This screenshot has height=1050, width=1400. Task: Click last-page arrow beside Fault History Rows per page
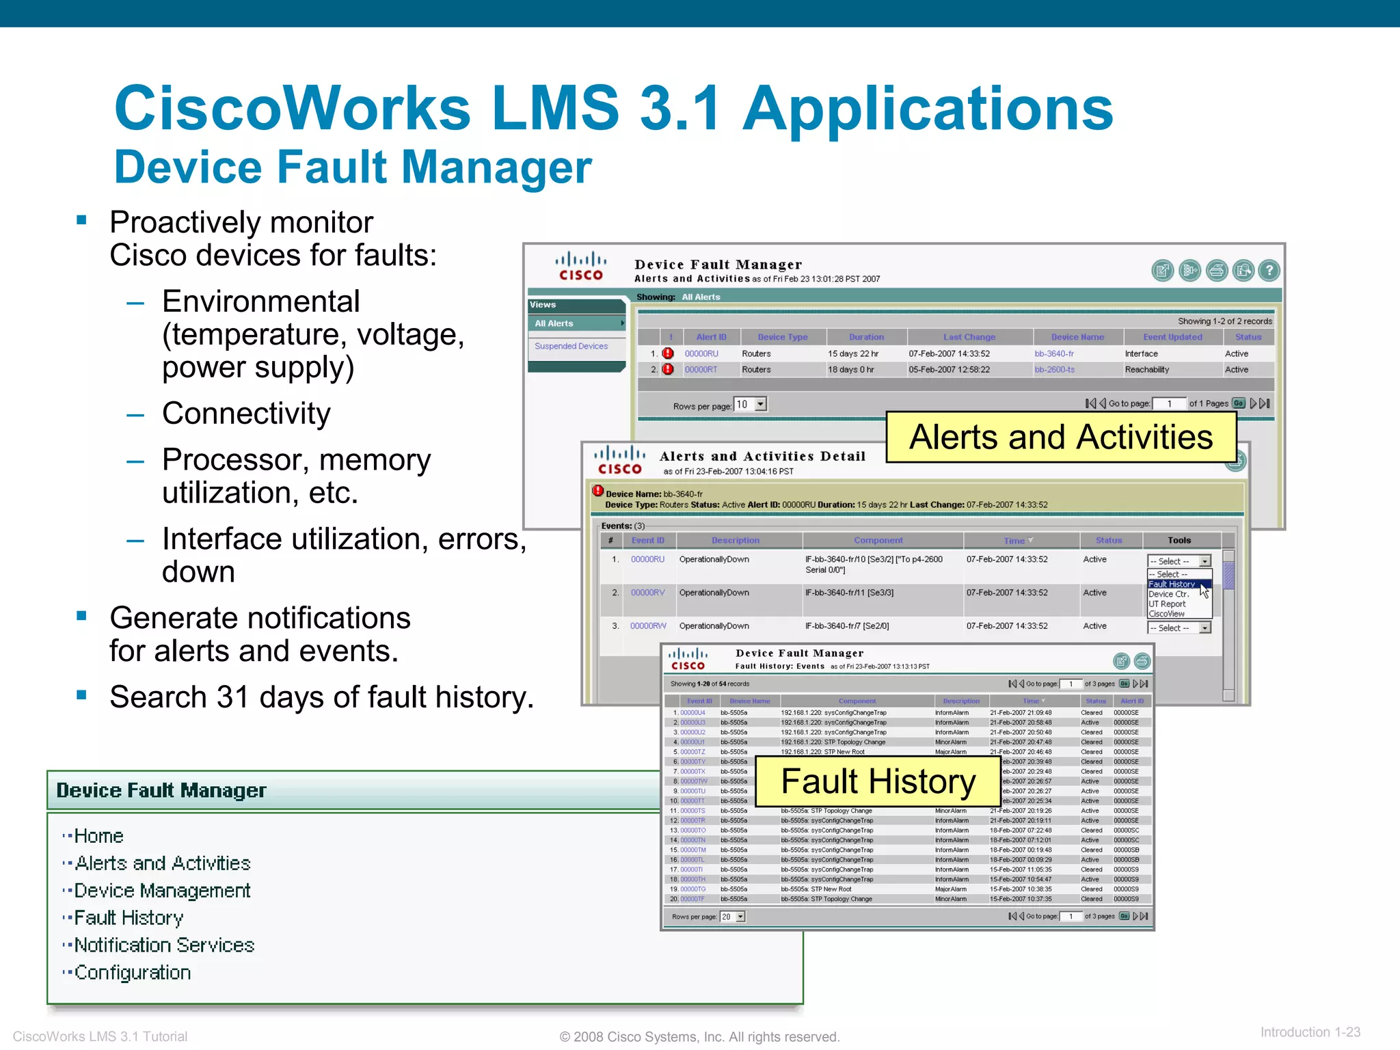1145,916
